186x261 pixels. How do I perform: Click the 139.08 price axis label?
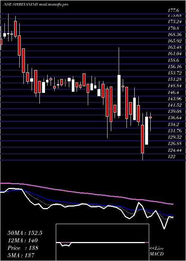click(174, 111)
